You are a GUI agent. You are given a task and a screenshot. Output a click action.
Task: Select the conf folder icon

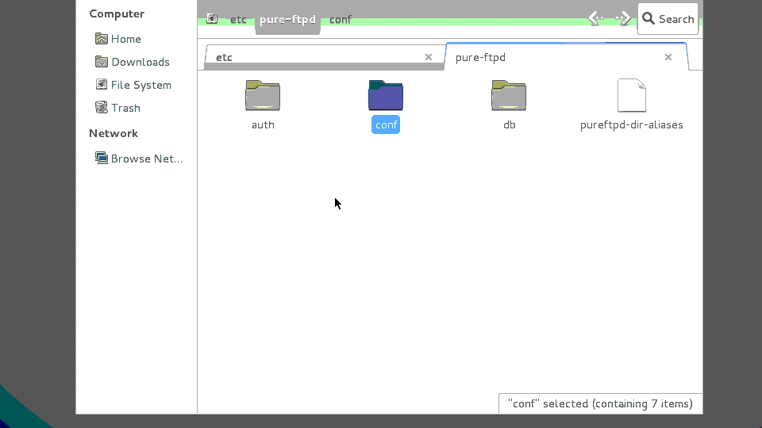click(386, 96)
